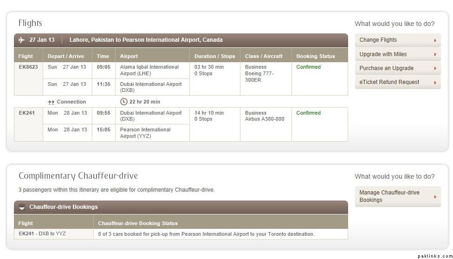This screenshot has width=453, height=259.
Task: Select flight number EK8623 in the flights table
Action: [28, 67]
